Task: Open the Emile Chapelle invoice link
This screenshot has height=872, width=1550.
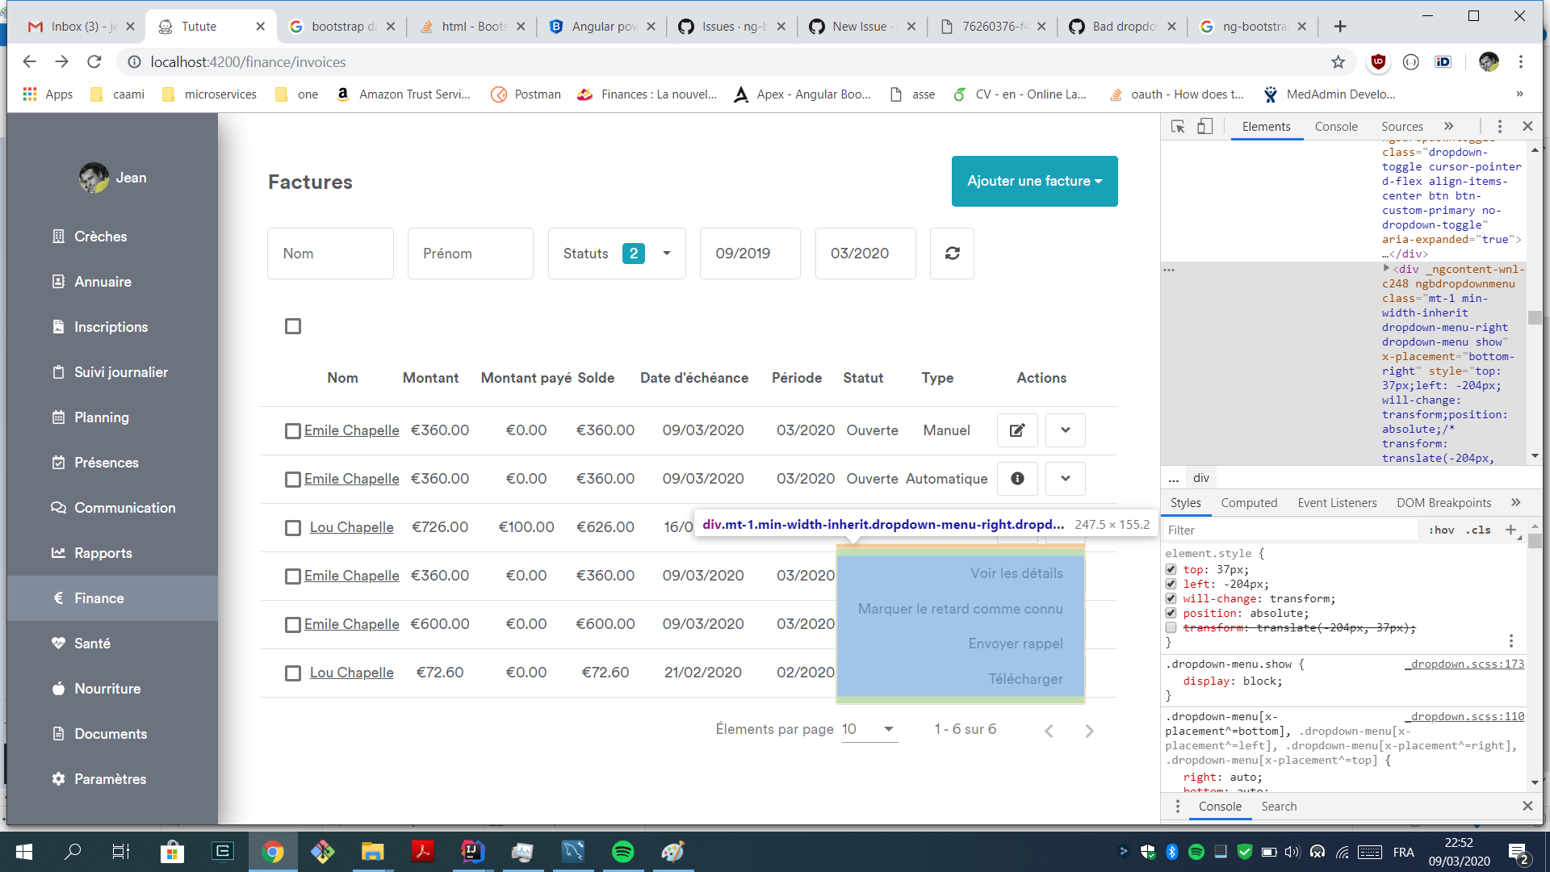Action: click(x=351, y=430)
